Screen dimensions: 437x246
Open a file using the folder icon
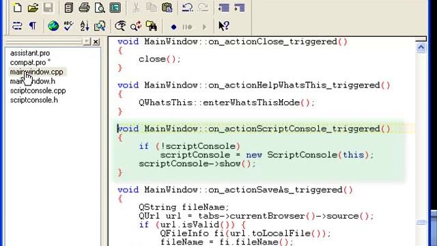pos(33,8)
